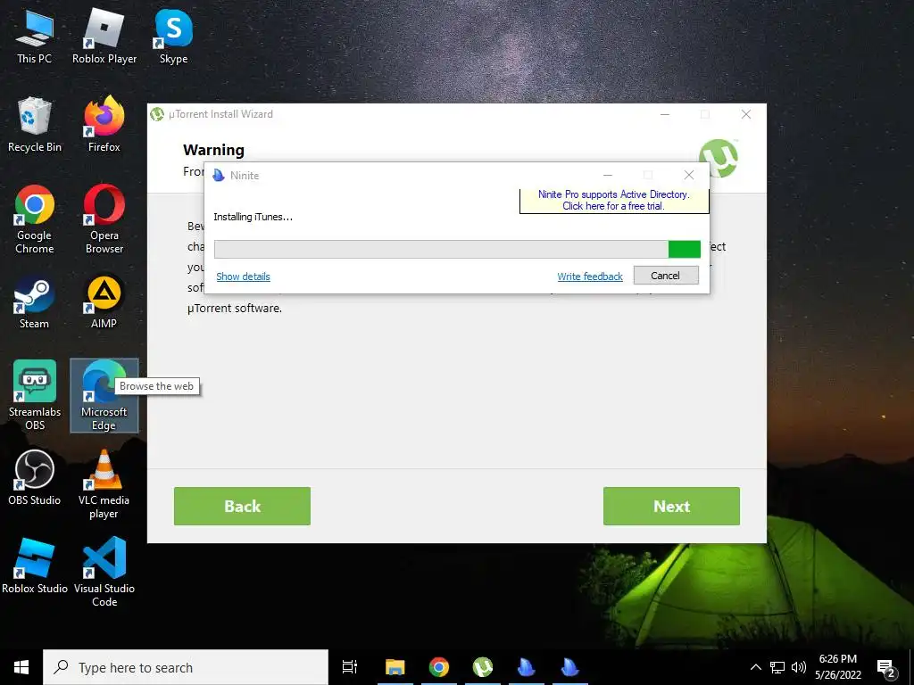Click the µTorrent title bar logo
The image size is (914, 685).
(x=157, y=114)
